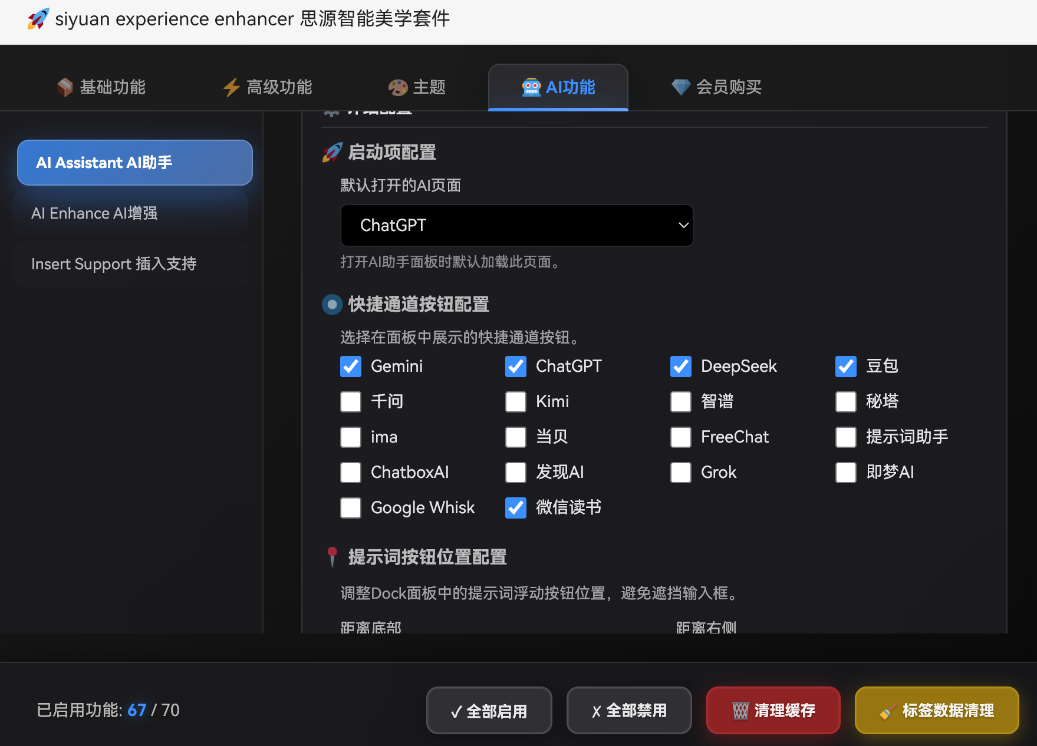Tick the ima checkbox

pos(351,437)
